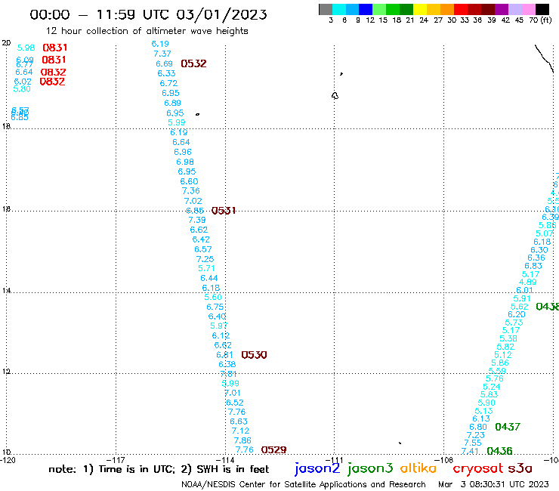Click the wave height value 7.86
559x491 pixels.
tap(242, 440)
